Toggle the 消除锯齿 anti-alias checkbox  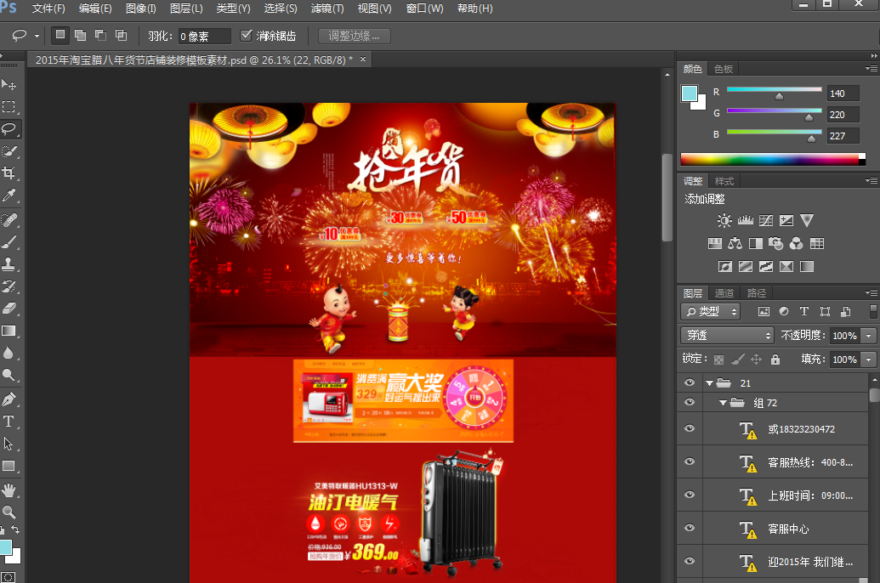[246, 36]
